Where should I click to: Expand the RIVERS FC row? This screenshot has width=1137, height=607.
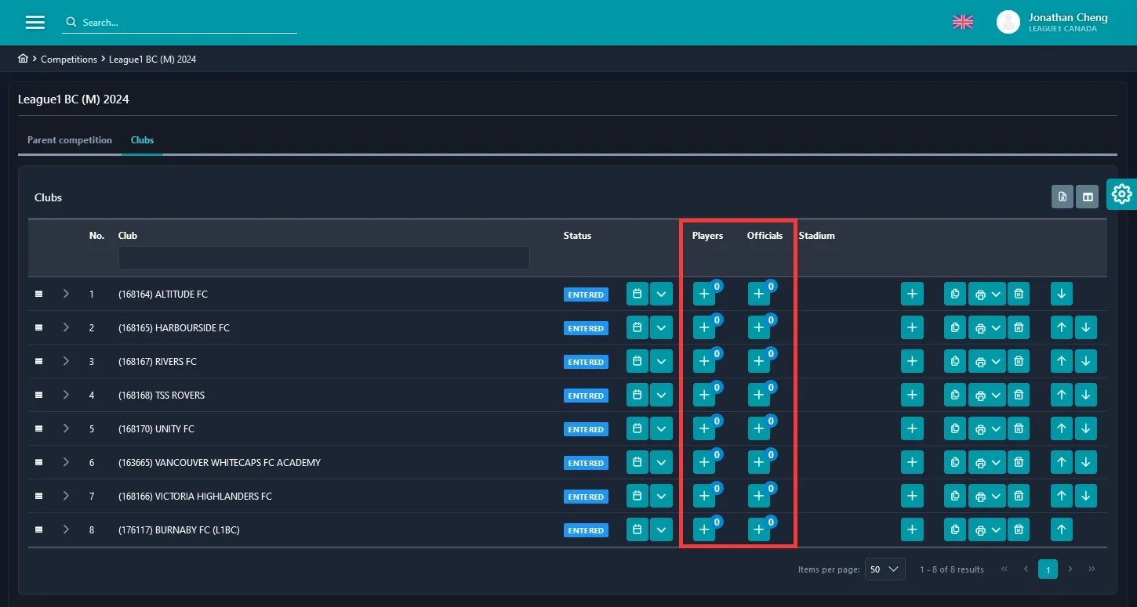pos(66,361)
